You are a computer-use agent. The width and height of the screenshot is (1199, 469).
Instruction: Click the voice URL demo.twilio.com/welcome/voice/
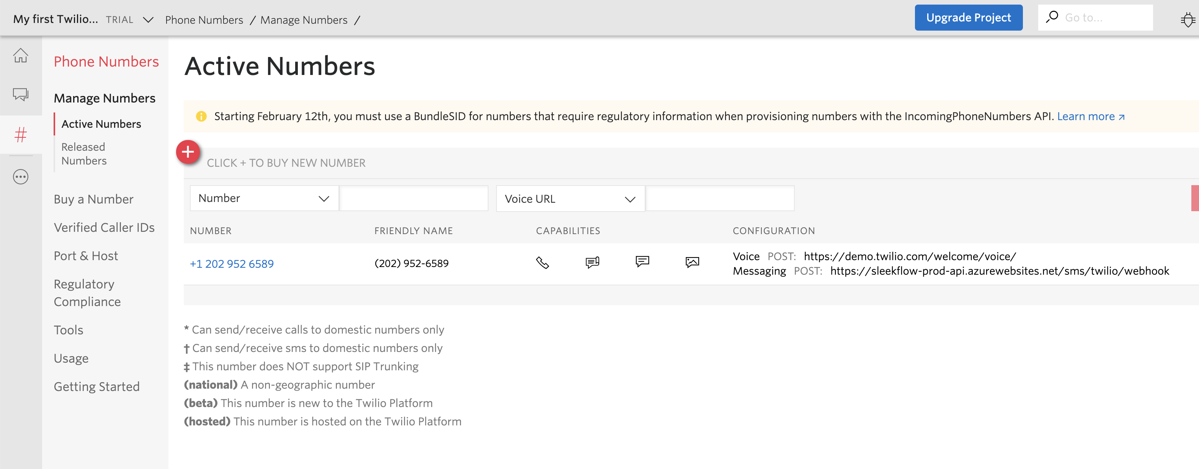click(x=910, y=256)
